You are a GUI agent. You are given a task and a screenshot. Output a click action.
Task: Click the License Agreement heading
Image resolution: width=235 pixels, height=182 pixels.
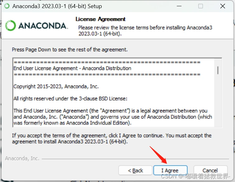pos(101,19)
